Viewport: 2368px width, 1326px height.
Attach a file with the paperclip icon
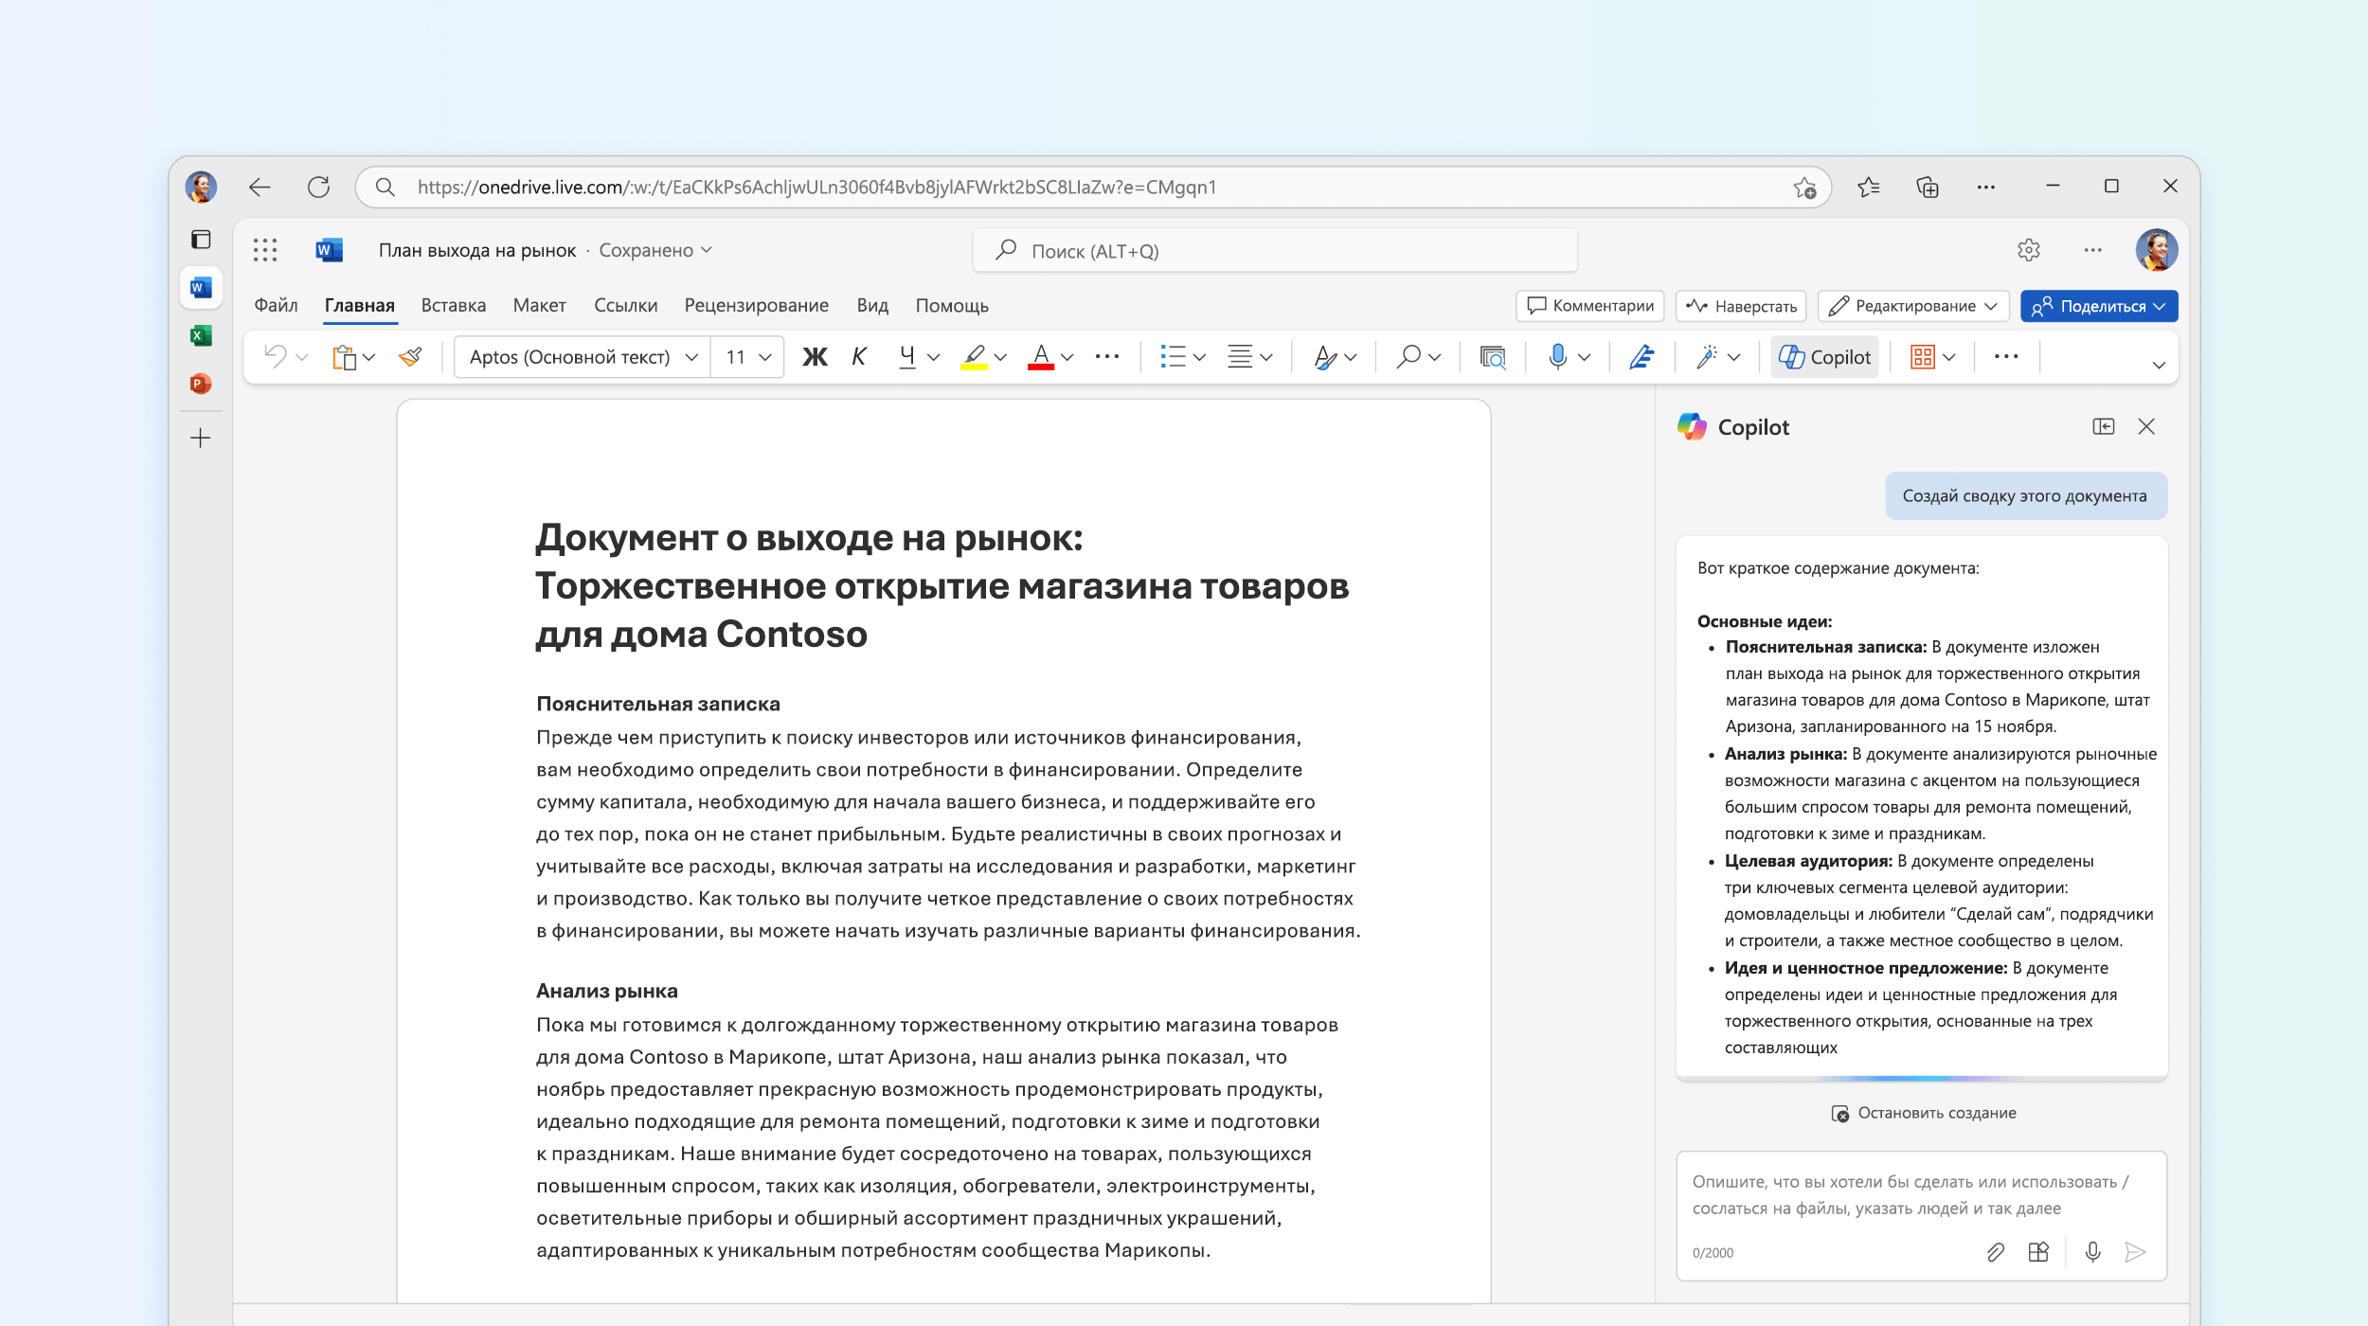(1995, 1252)
